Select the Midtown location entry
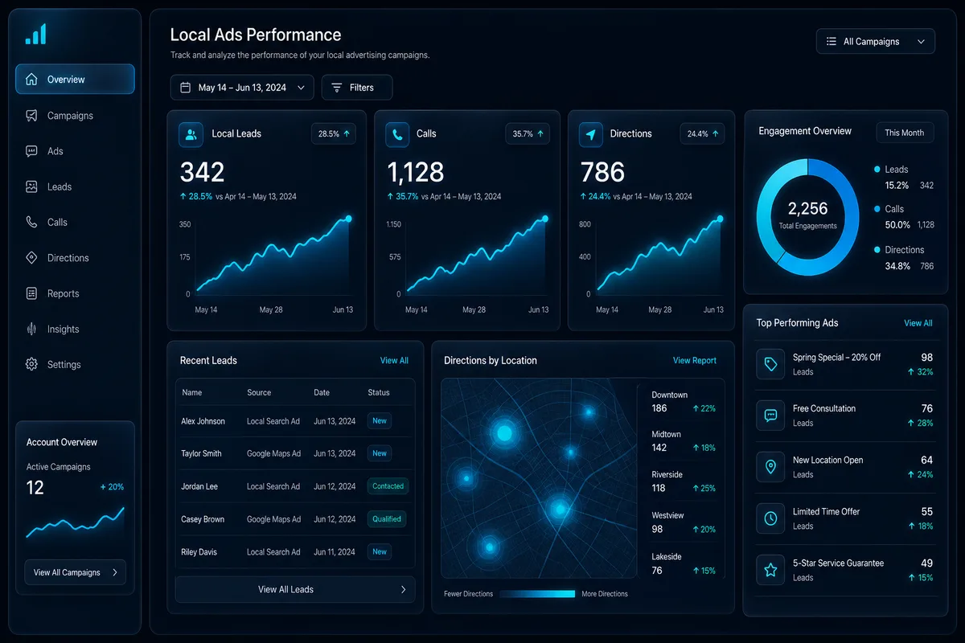This screenshot has height=643, width=965. [684, 441]
